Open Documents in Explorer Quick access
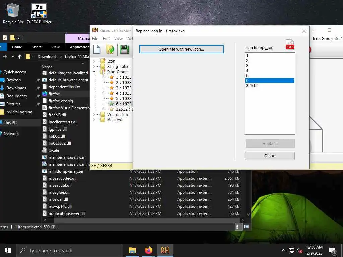Viewport: 343px width, 257px height. pyautogui.click(x=16, y=96)
